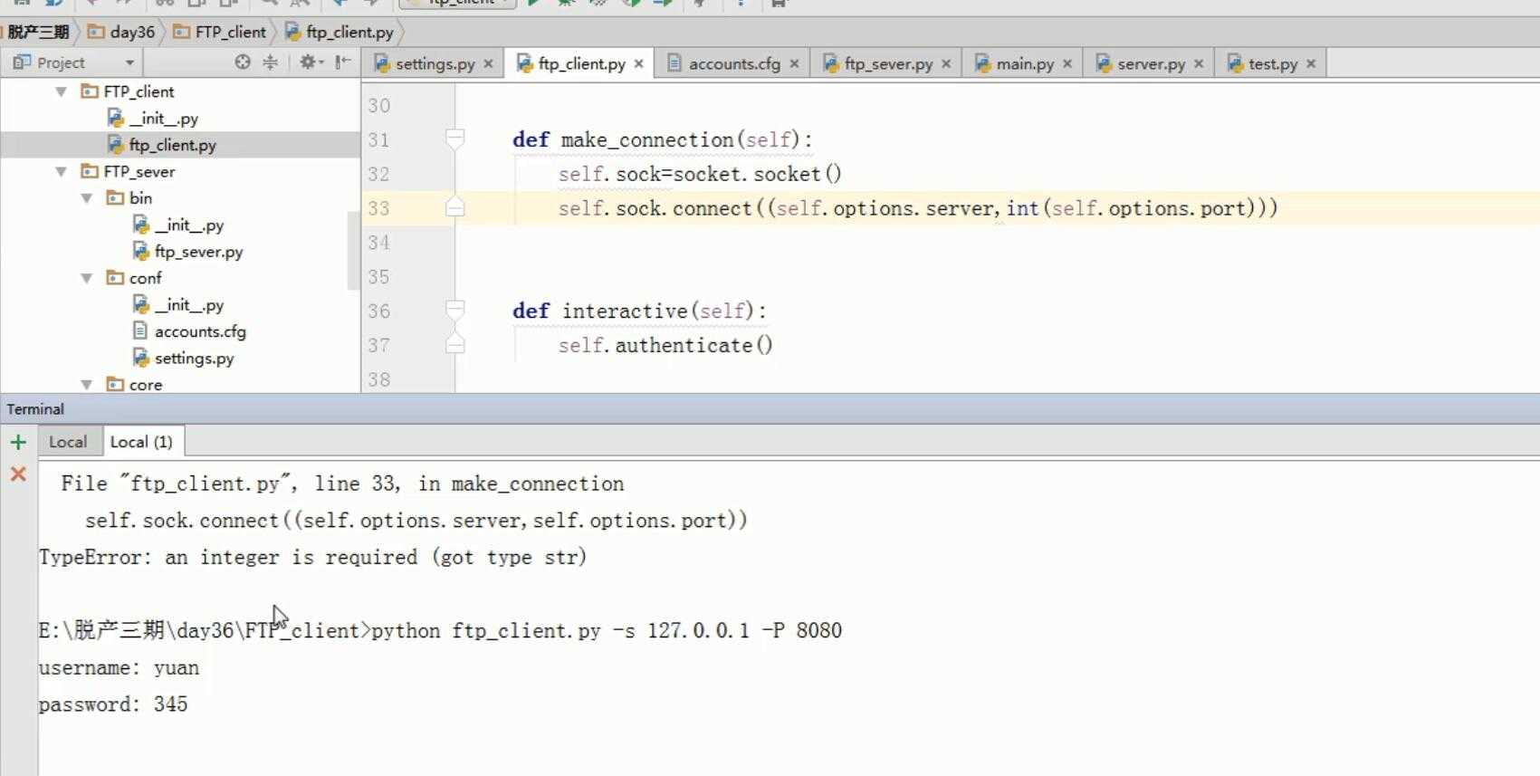Close the accounts.cfg tab
This screenshot has width=1540, height=776.
[x=794, y=63]
